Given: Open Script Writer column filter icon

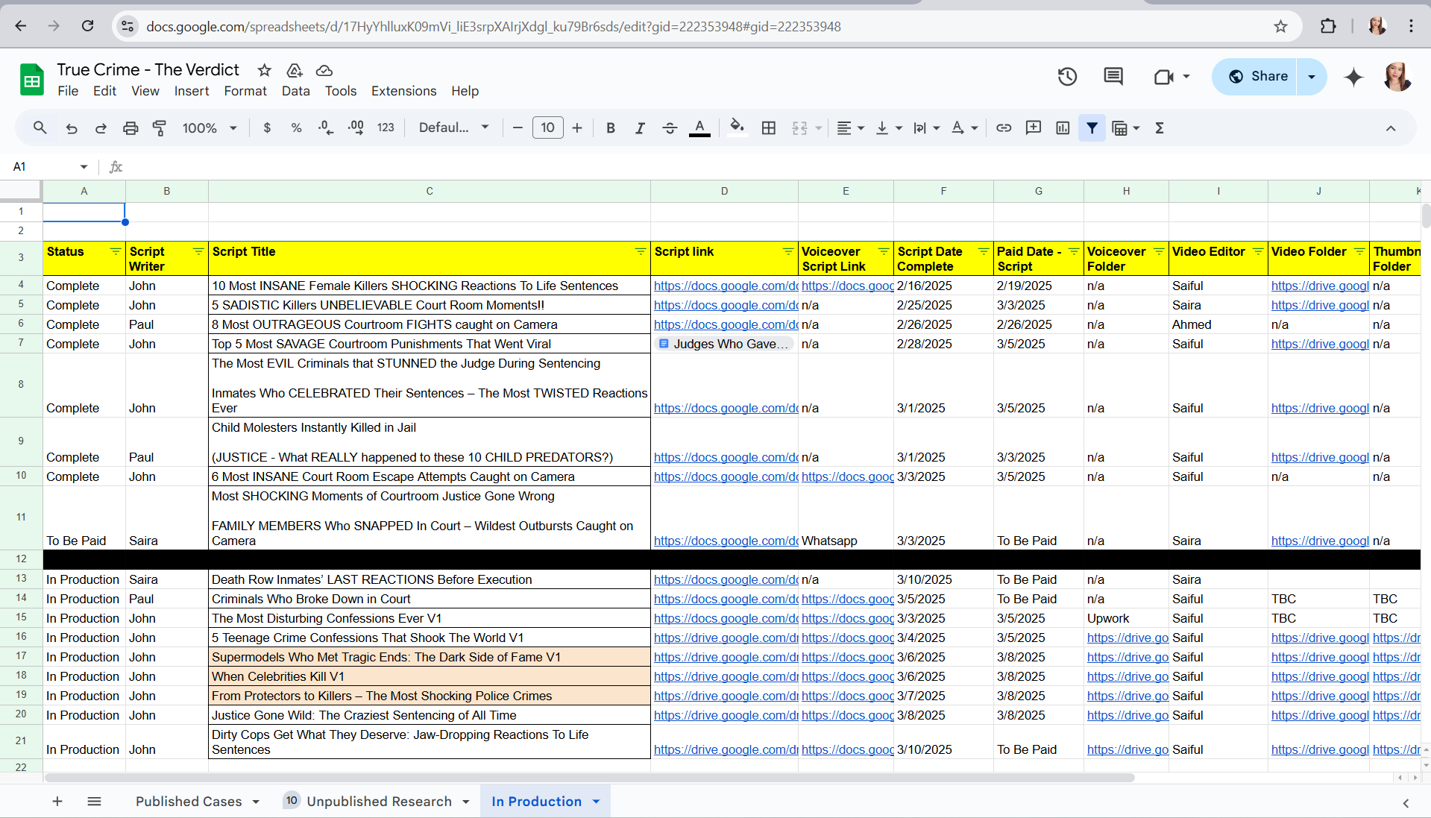Looking at the screenshot, I should coord(198,251).
